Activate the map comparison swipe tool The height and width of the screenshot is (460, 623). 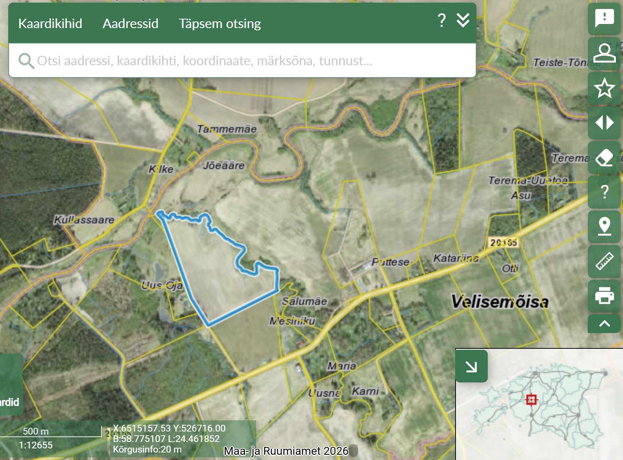coord(604,122)
